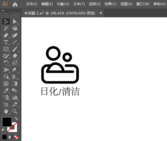
Task: Set paint to None
Action: click(x=16, y=137)
